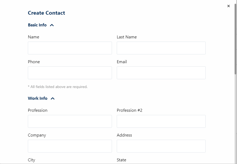This screenshot has height=164, width=237.
Task: Click the Create Contact title
Action: 46,13
